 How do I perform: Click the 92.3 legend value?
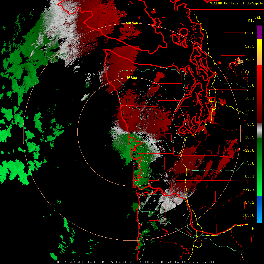[250, 46]
